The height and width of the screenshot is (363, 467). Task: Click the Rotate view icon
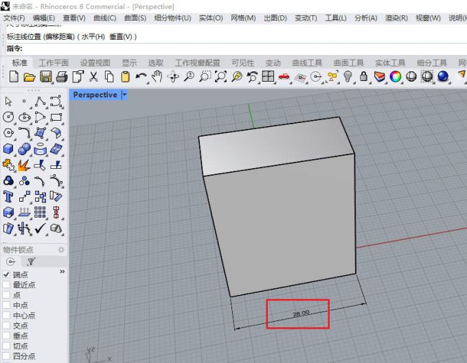[x=173, y=77]
